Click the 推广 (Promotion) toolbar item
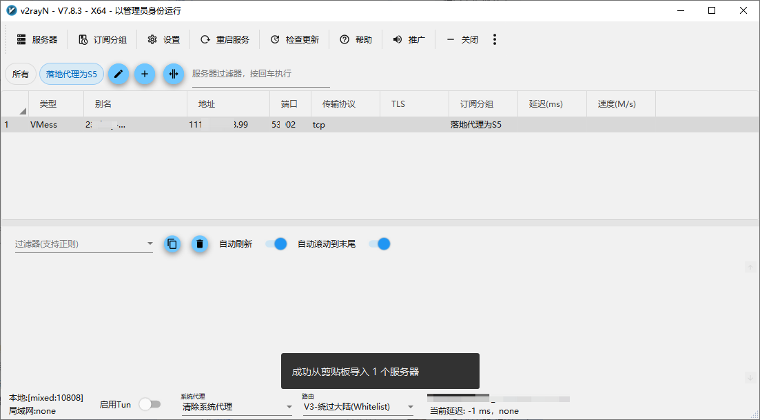760x420 pixels. point(409,40)
